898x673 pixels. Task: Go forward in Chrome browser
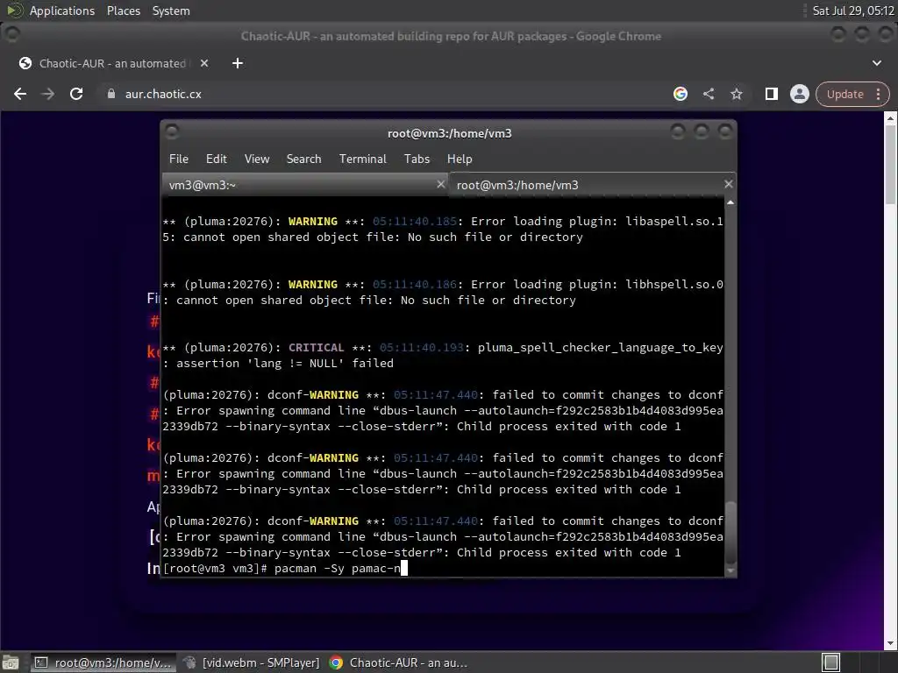point(48,94)
